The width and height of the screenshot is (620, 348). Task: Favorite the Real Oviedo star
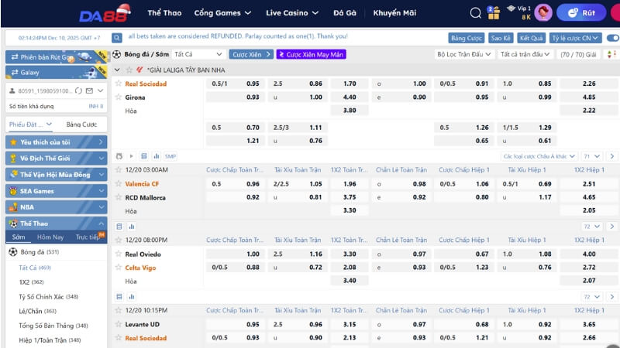119,254
